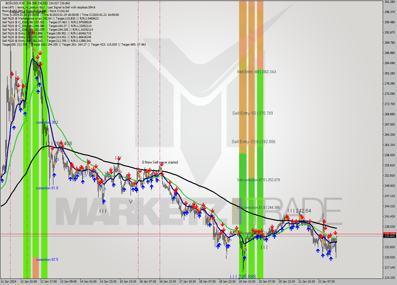Click the 230.030 price axis label
The image size is (397, 285).
(390, 257)
